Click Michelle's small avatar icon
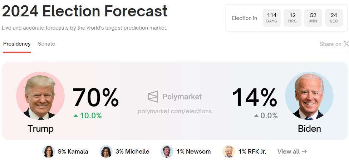349x160 pixels. click(x=106, y=151)
